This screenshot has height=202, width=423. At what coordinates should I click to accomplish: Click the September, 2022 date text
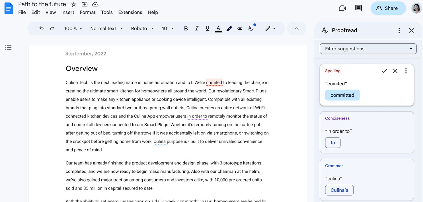(86, 53)
